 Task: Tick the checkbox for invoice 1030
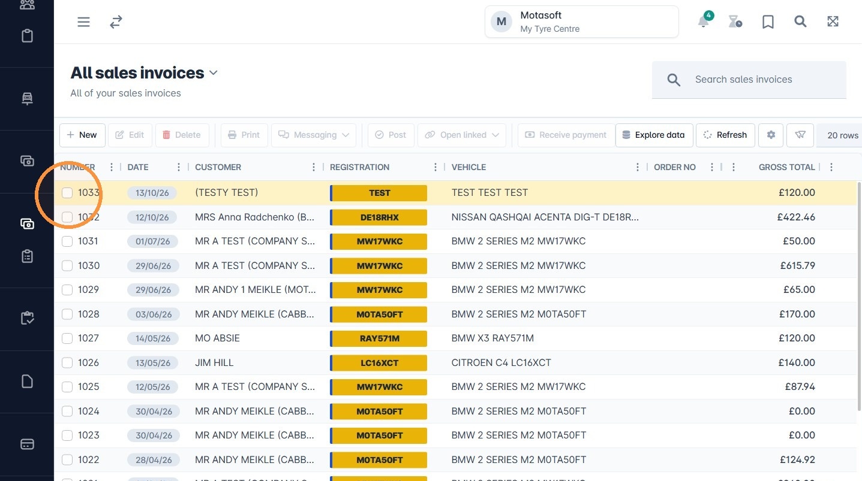[67, 265]
